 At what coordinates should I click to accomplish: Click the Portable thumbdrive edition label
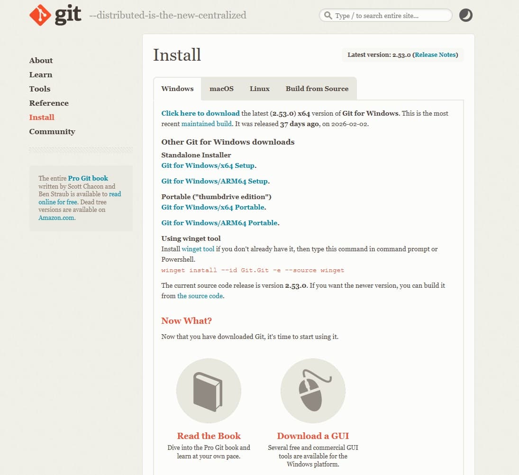click(x=216, y=197)
